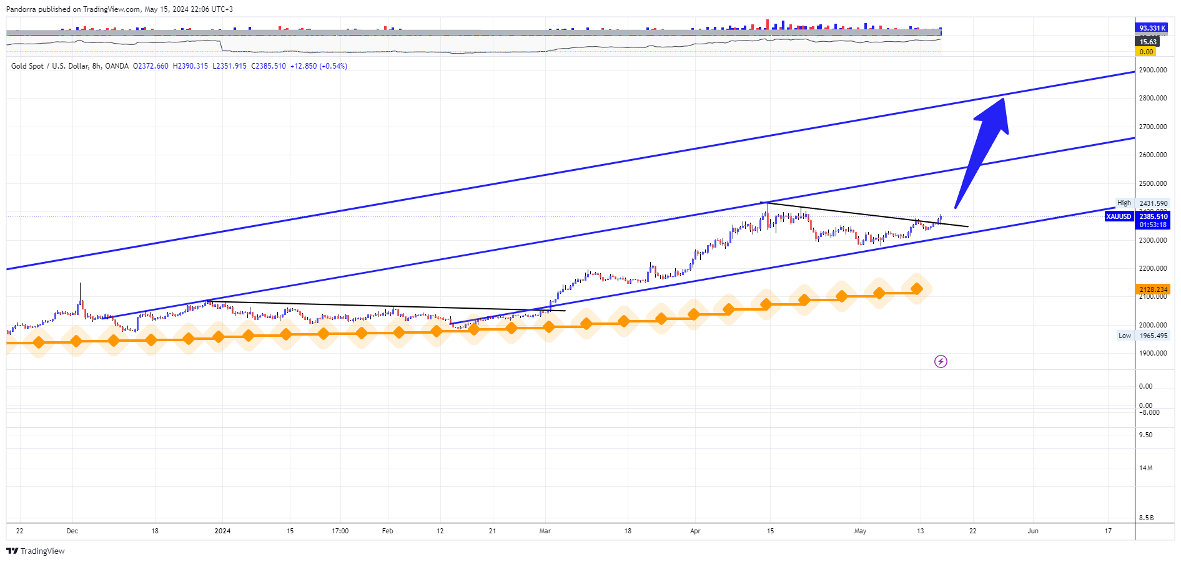Click the 2000.000 price axis label
The width and height of the screenshot is (1181, 562).
1153,325
